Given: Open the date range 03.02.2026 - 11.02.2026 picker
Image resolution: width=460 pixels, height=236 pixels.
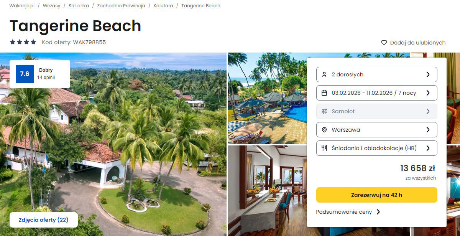Looking at the screenshot, I should tap(376, 93).
